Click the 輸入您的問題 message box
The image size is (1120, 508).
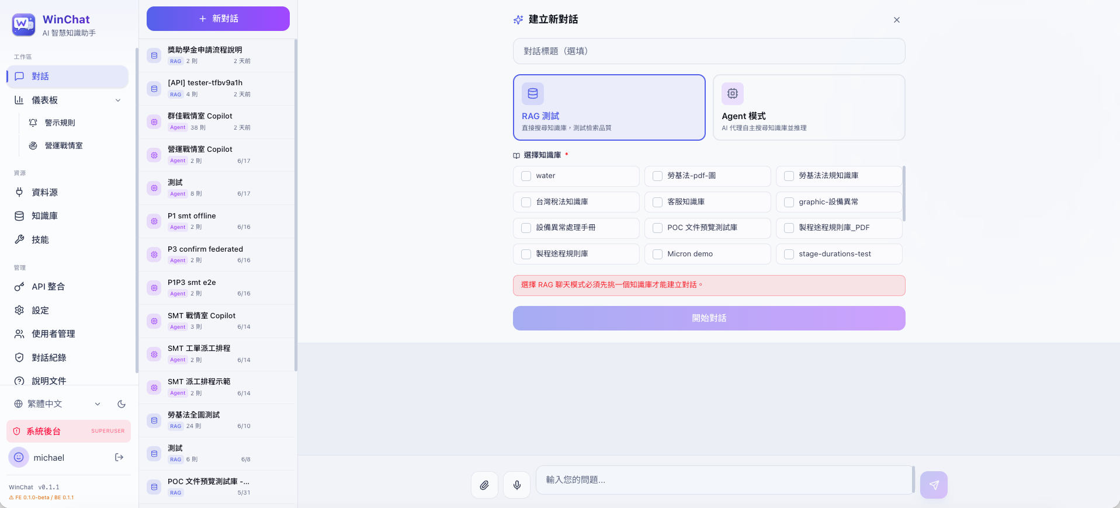[724, 480]
